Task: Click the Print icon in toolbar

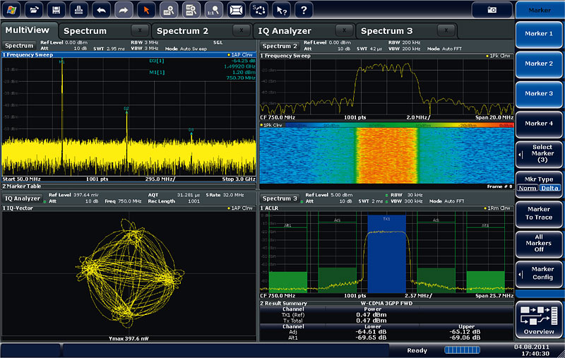Action: click(80, 10)
